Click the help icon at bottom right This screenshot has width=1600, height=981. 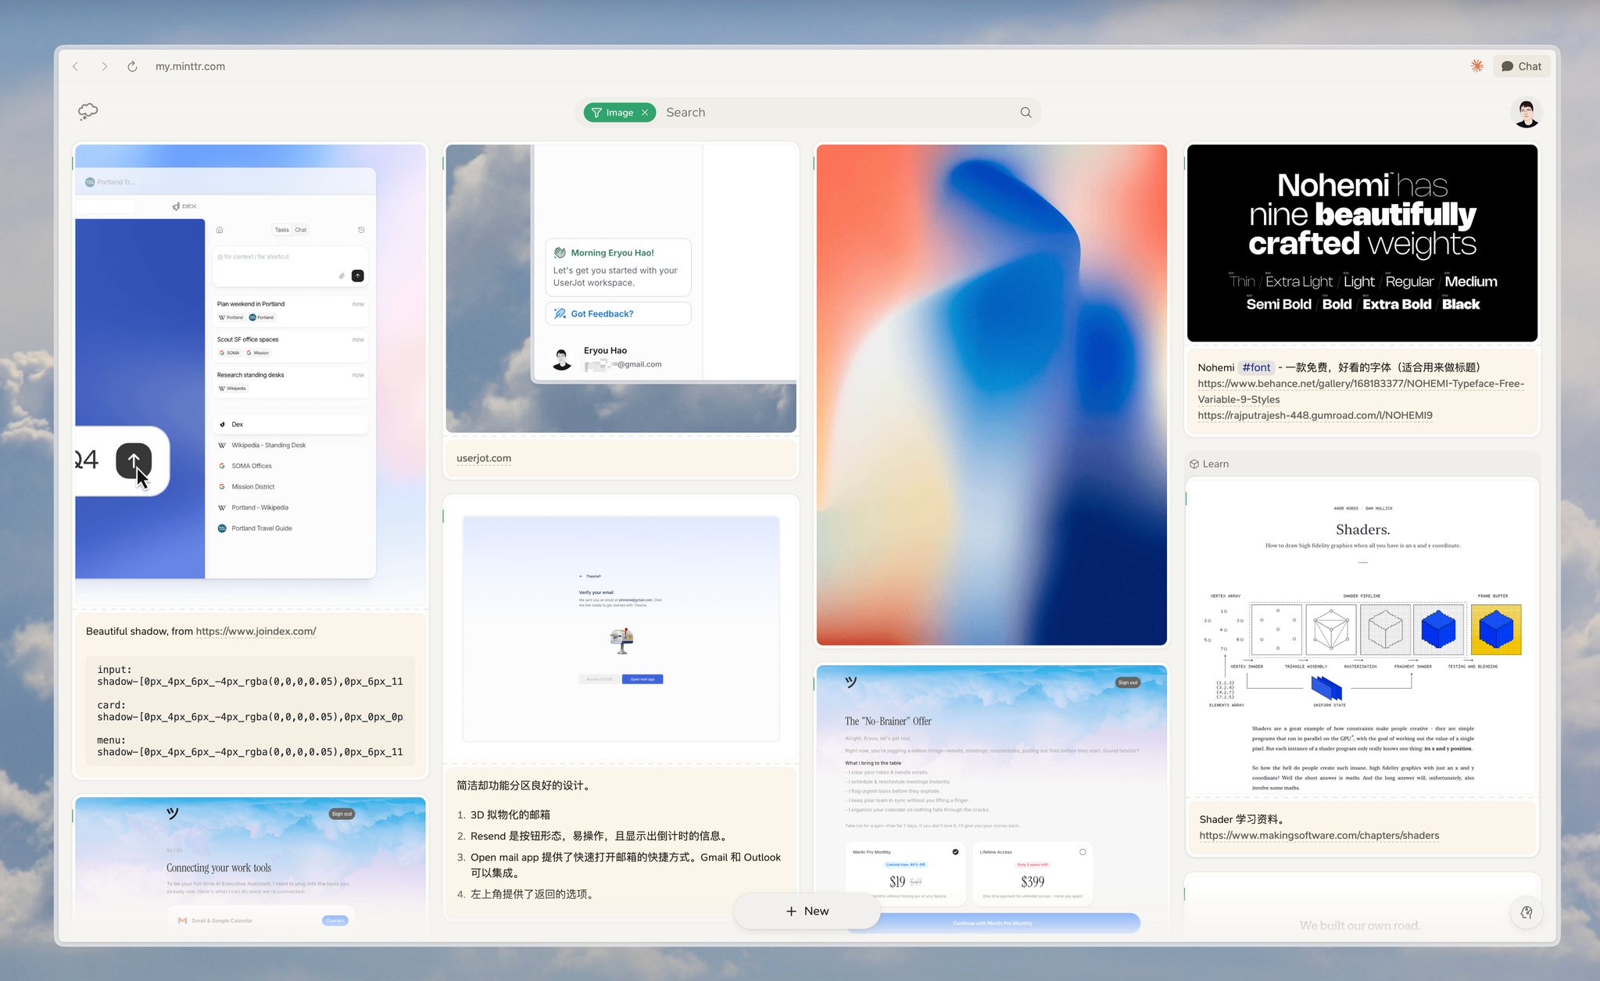coord(1526,912)
